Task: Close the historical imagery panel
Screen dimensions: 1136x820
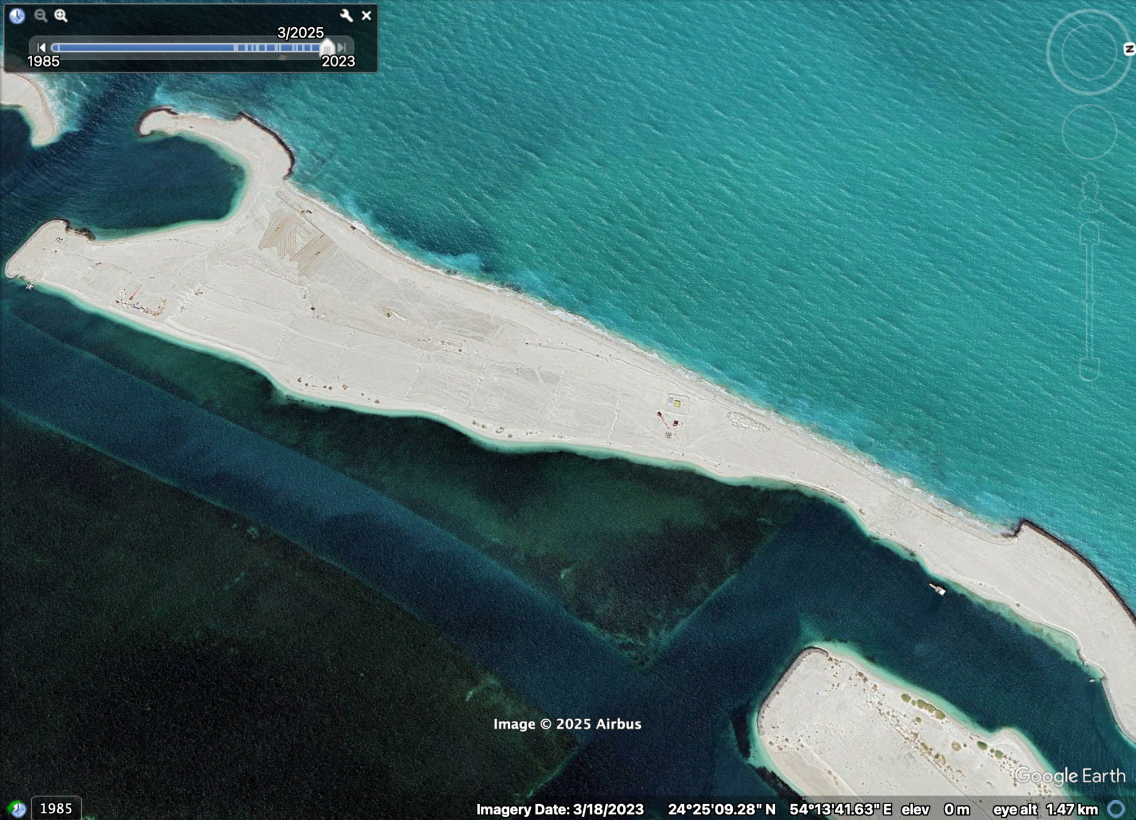Action: (x=366, y=16)
